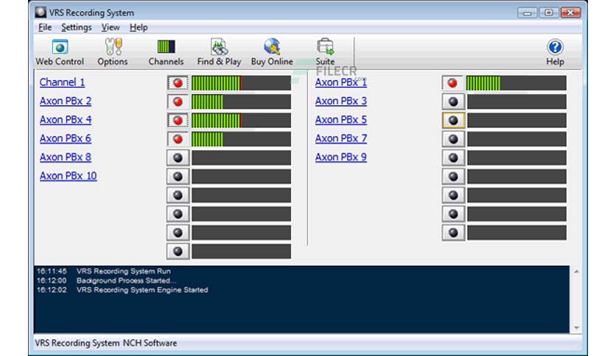The height and width of the screenshot is (356, 616).
Task: Open the Suite toolbox icon
Action: point(325,51)
